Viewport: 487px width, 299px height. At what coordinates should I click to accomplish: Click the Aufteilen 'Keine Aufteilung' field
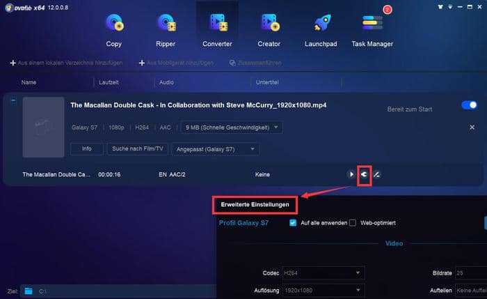(x=471, y=291)
